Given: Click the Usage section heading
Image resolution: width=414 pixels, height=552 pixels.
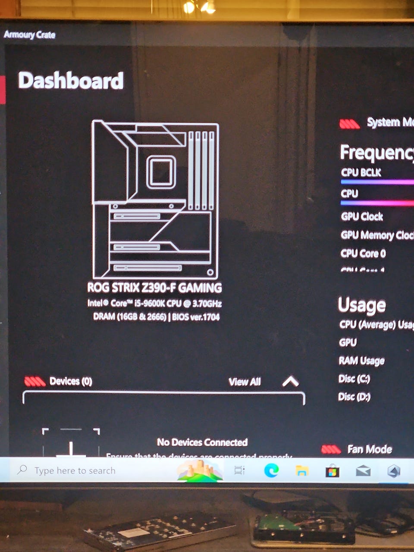Looking at the screenshot, I should (362, 305).
